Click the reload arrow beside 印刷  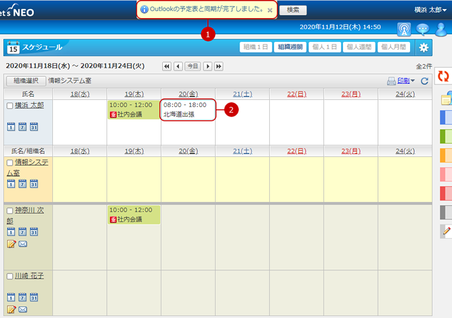coord(424,81)
